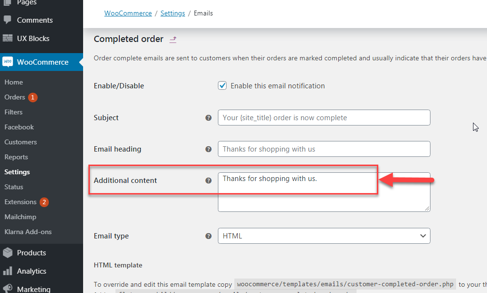
Task: Click the Emails breadcrumb text
Action: (x=203, y=14)
